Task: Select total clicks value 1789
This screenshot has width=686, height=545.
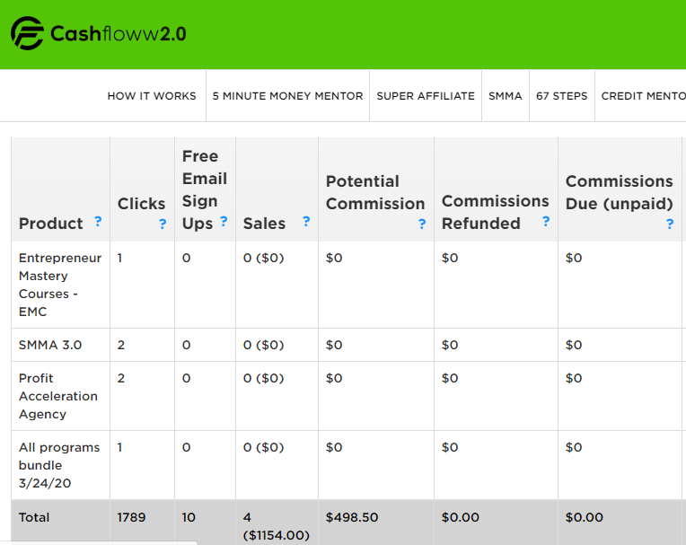Action: 131,517
